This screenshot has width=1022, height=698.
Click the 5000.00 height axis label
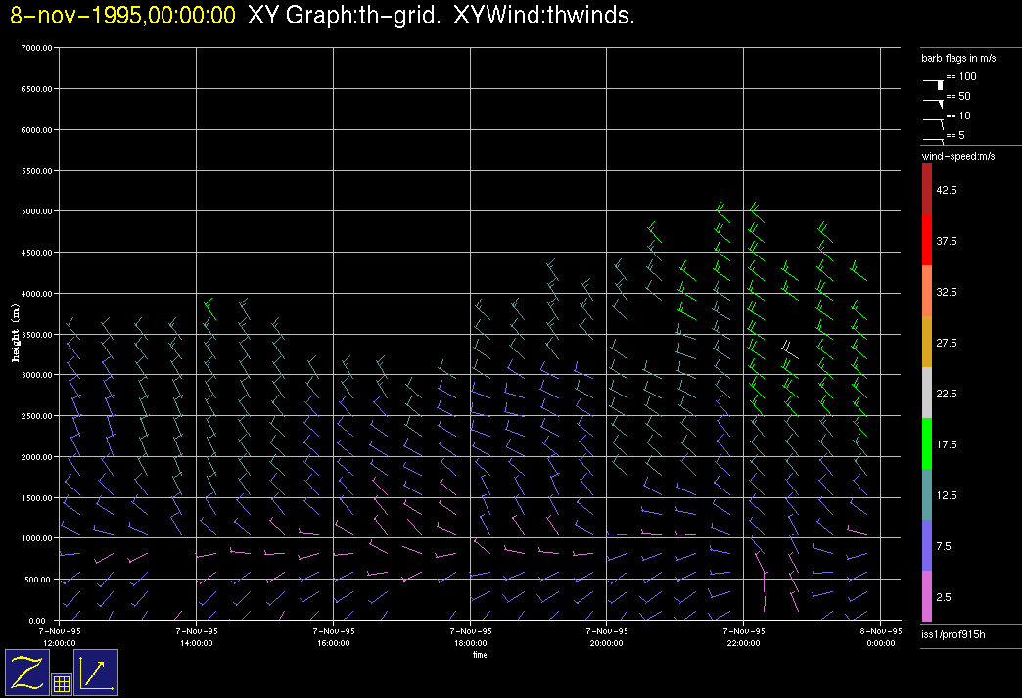coord(34,211)
